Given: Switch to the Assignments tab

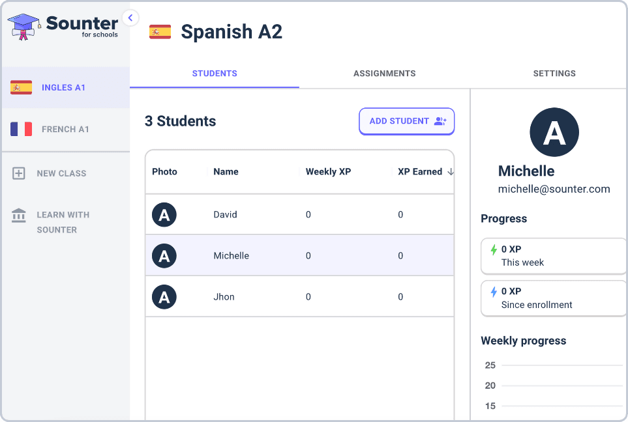Looking at the screenshot, I should tap(384, 74).
